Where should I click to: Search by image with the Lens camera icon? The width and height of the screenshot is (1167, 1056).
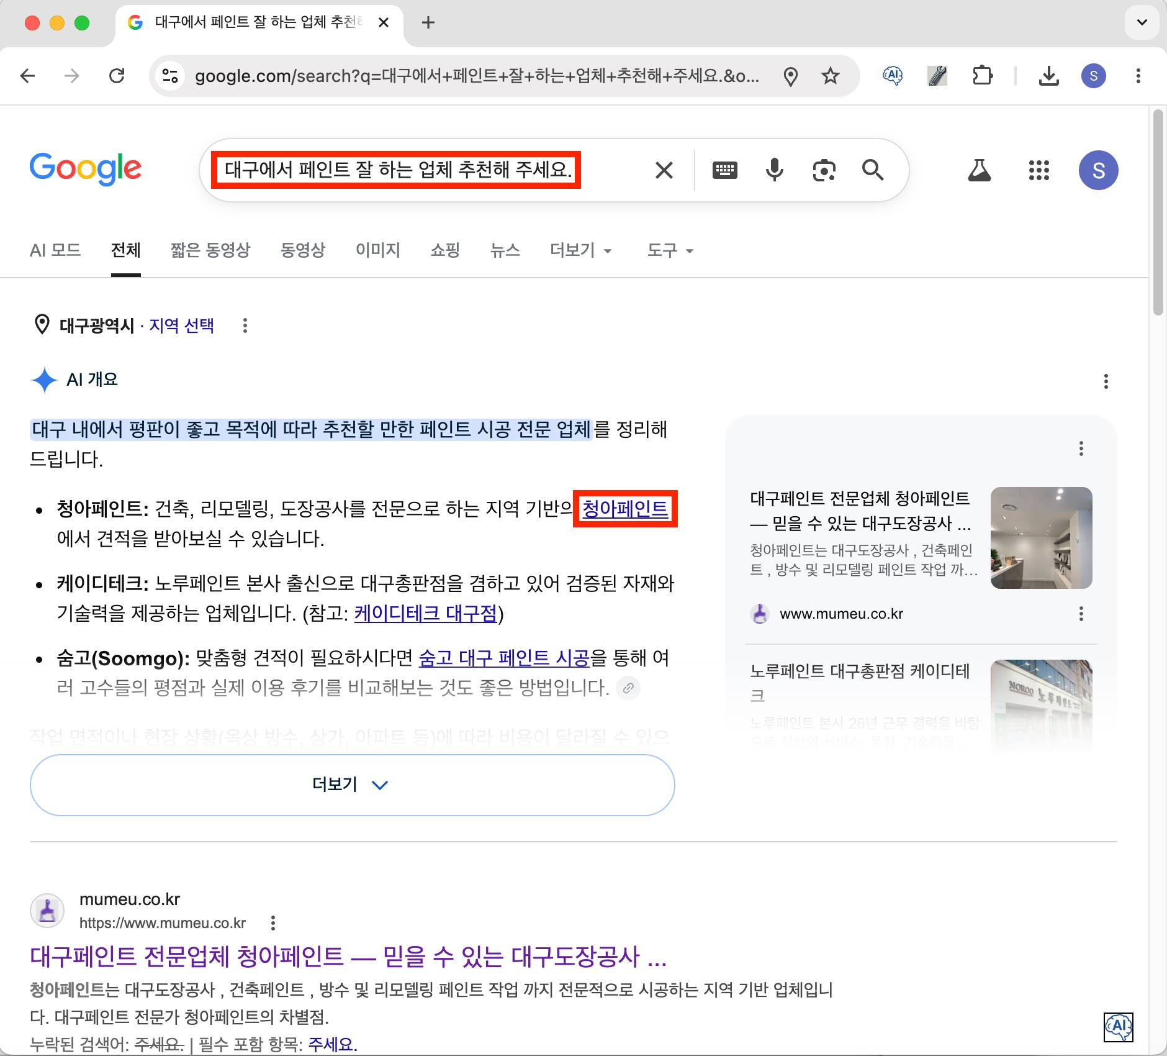coord(824,170)
